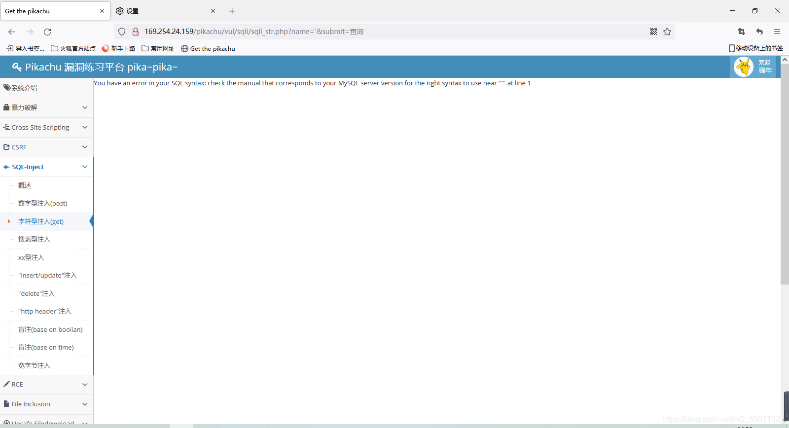Open 盲注(base on boolian) page
The width and height of the screenshot is (789, 428).
51,329
